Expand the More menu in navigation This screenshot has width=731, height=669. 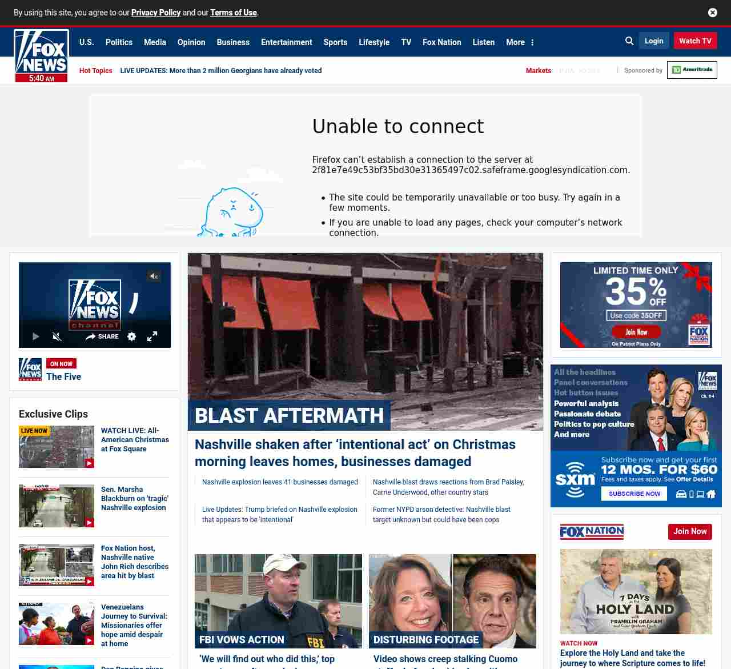[515, 42]
